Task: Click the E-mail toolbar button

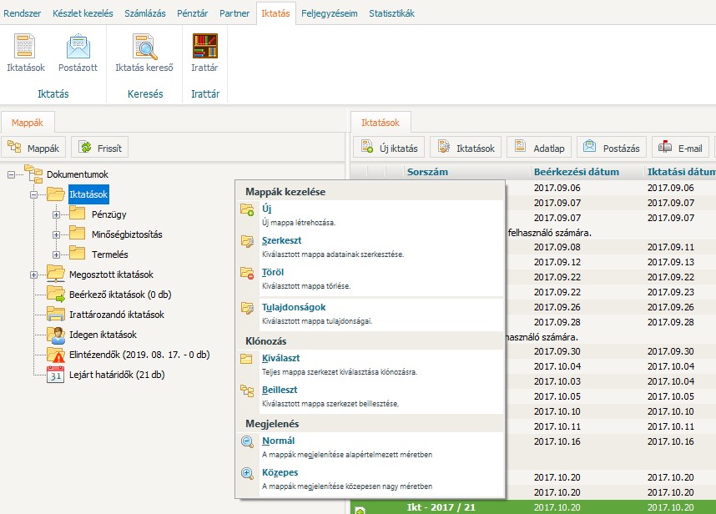Action: tap(681, 148)
